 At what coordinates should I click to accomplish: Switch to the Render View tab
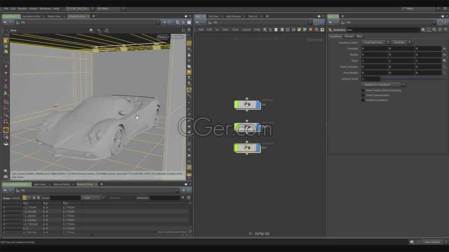[54, 16]
